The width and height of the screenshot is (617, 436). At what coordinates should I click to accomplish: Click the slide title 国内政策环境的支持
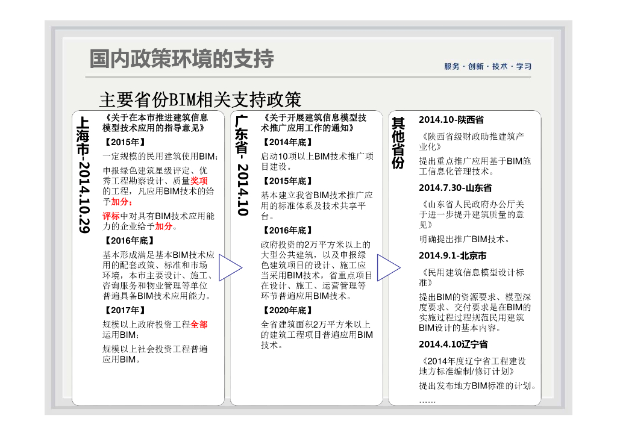click(x=181, y=59)
